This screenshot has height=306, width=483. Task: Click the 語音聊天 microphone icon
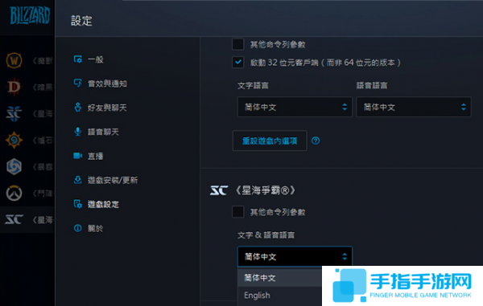77,132
